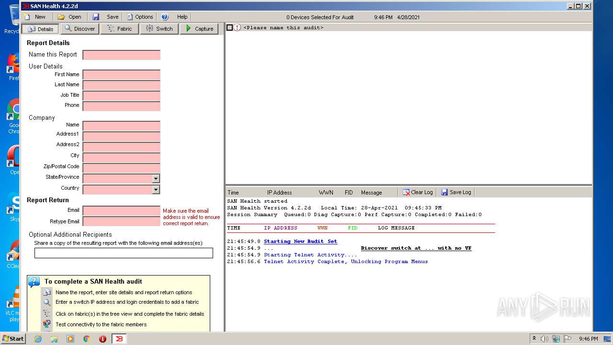Click the New file toolbar icon

(27, 17)
